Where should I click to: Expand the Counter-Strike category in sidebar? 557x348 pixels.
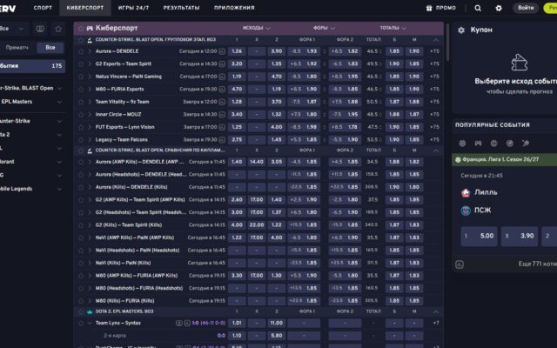(59, 121)
